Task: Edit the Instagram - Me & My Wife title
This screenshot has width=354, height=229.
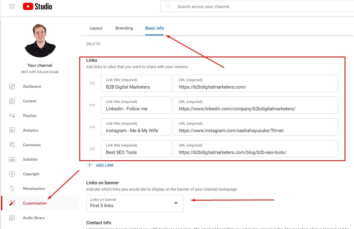Action: 136,127
